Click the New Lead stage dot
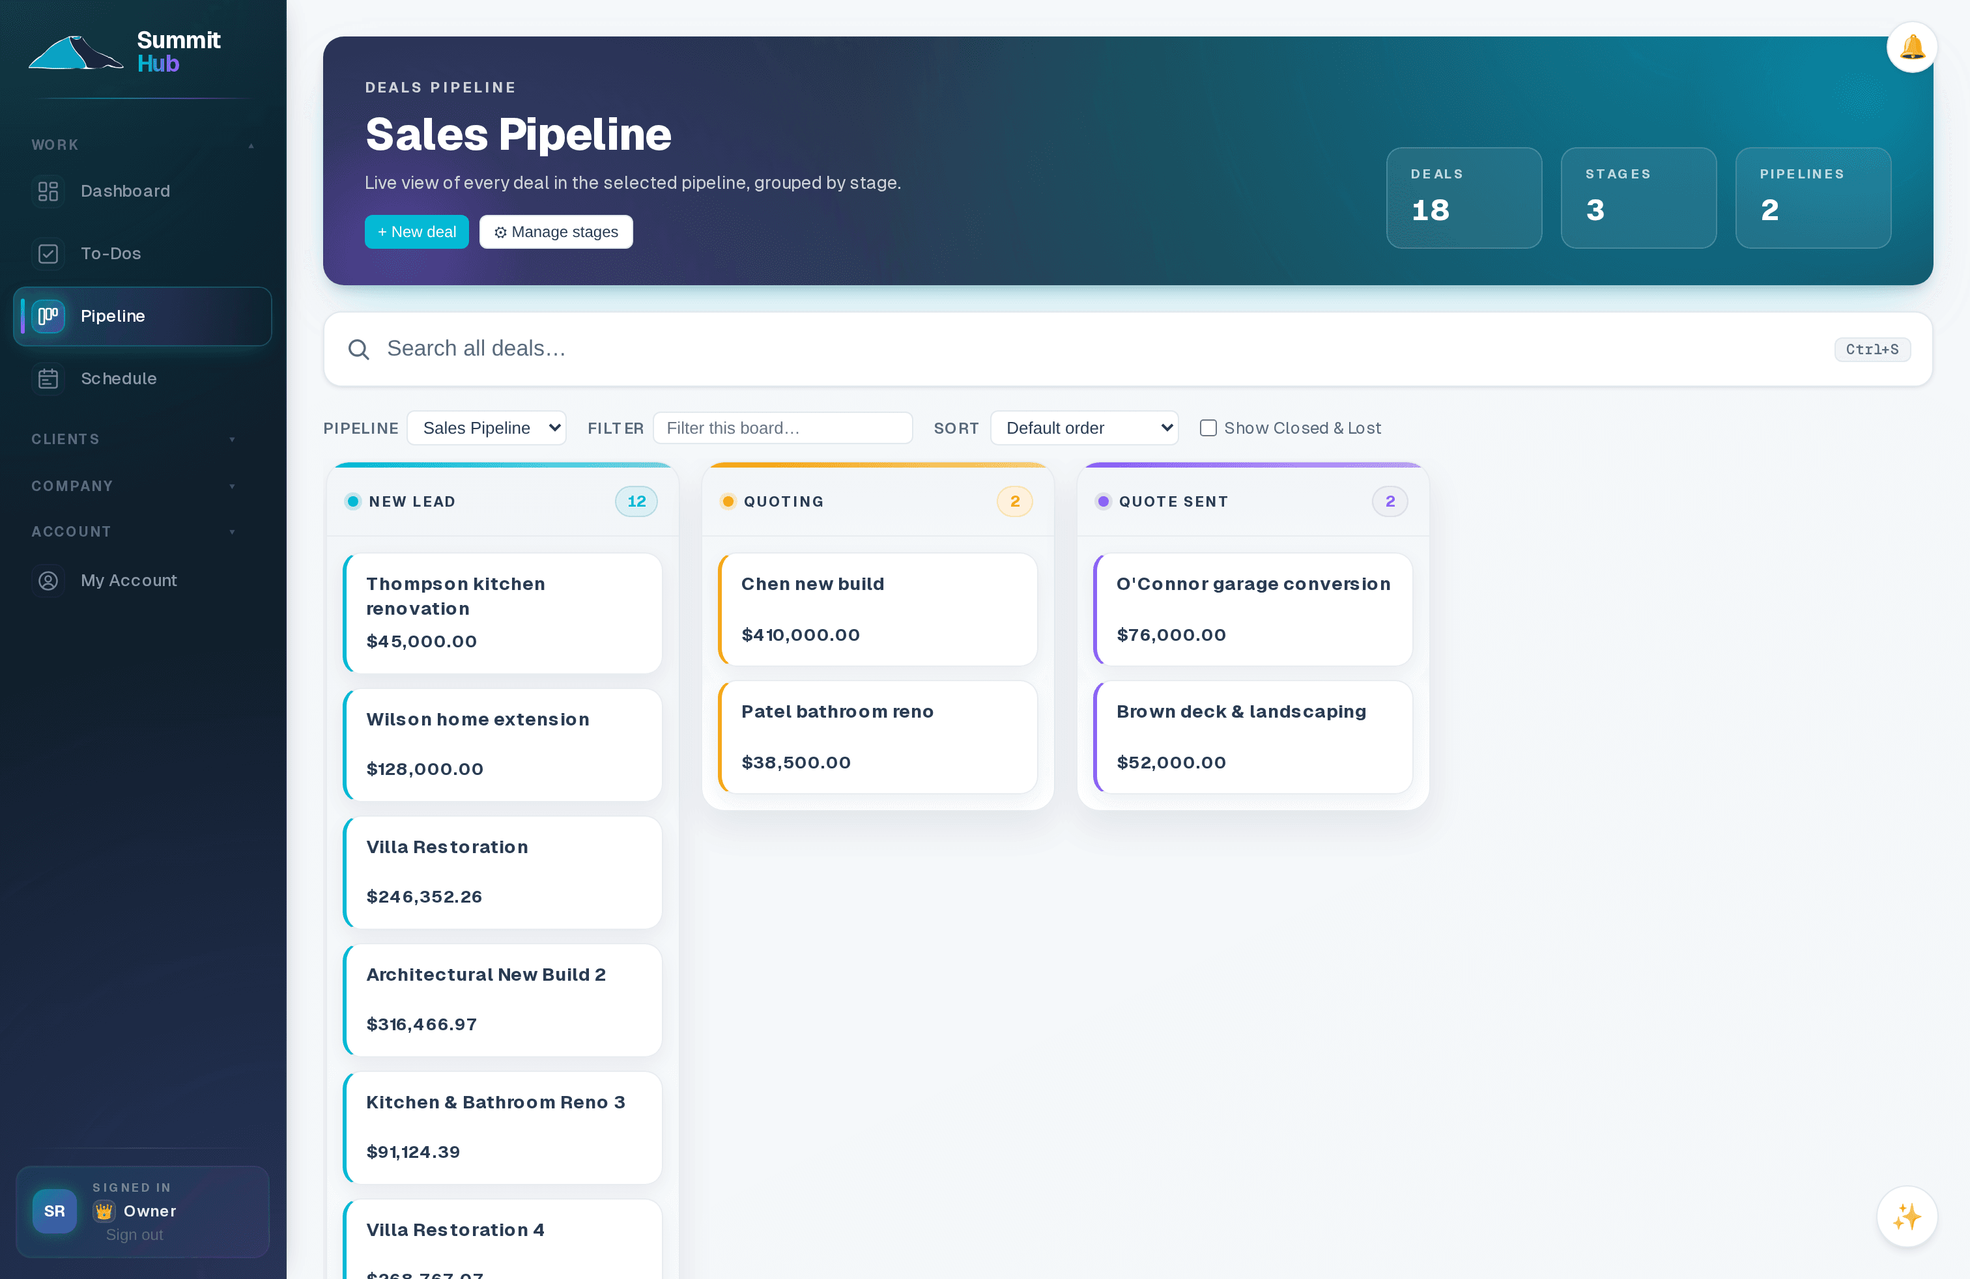Screen dimensions: 1970x1279 click(352, 501)
